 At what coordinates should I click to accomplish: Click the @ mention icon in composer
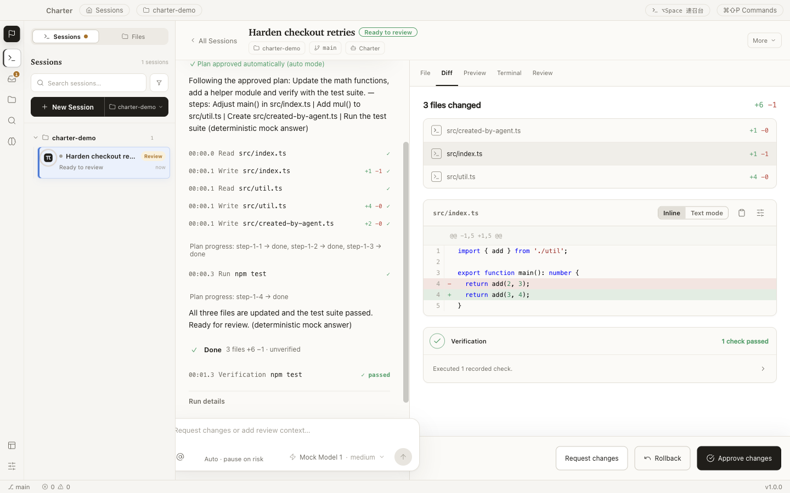point(180,457)
